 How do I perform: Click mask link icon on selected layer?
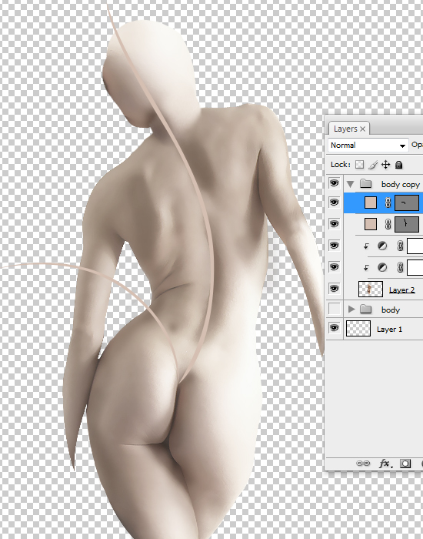[388, 203]
